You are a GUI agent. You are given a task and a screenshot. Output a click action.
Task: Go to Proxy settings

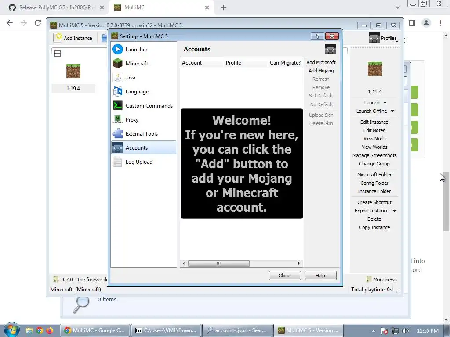point(144,119)
